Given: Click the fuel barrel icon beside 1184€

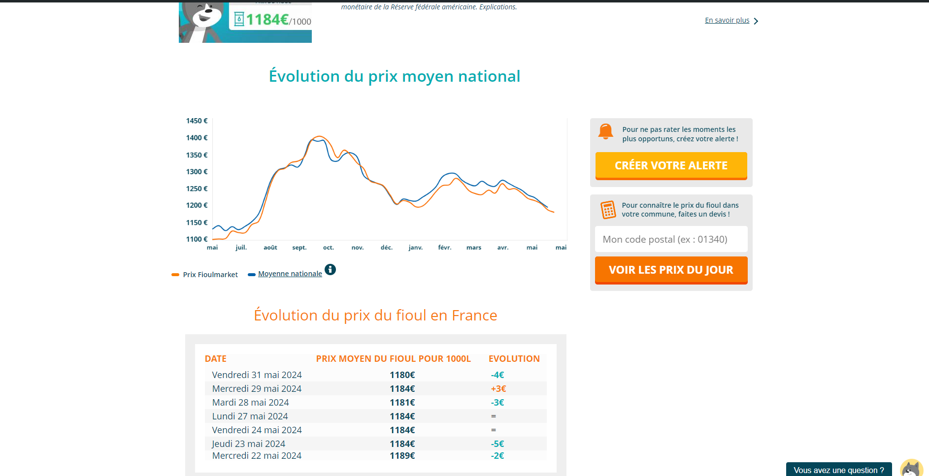Looking at the screenshot, I should [x=239, y=20].
